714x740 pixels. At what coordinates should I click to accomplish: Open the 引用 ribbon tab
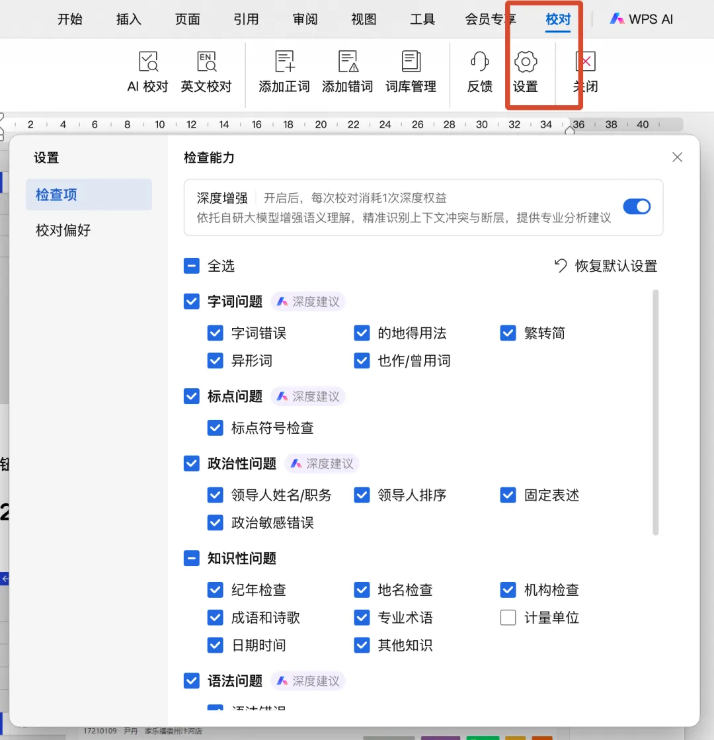click(246, 19)
